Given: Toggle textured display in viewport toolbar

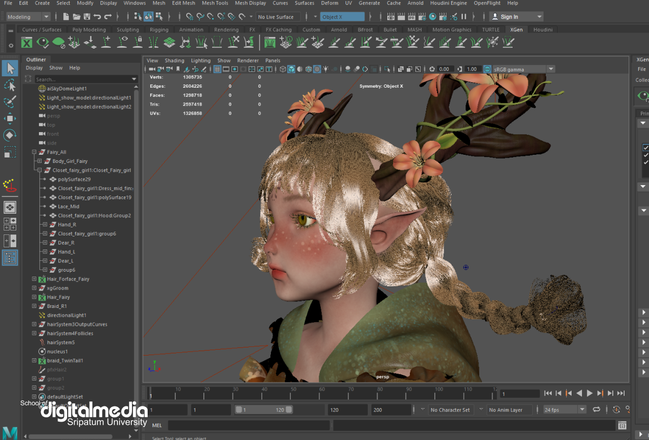Looking at the screenshot, I should coord(317,69).
